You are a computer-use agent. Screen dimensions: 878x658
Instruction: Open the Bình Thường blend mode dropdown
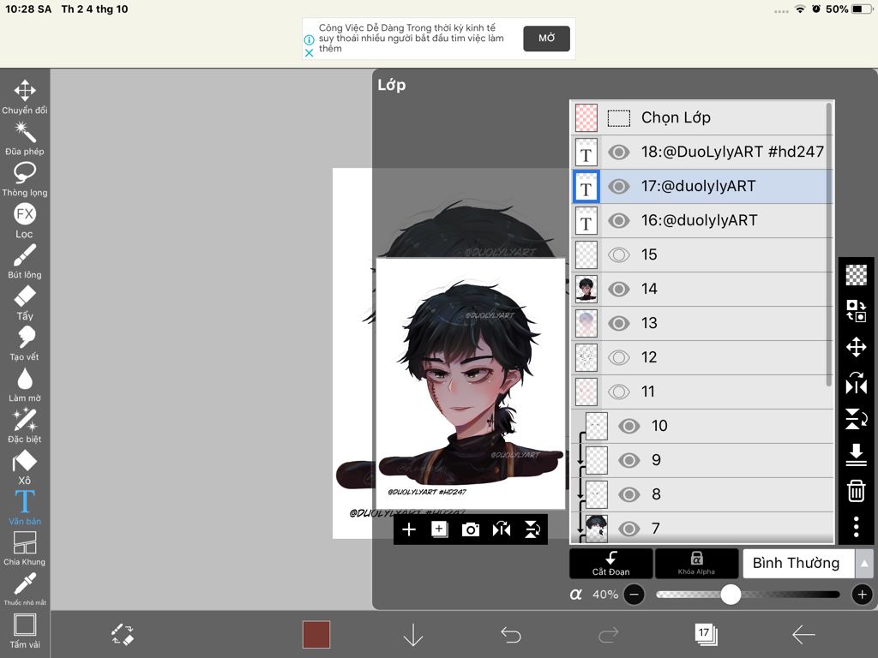pos(798,563)
